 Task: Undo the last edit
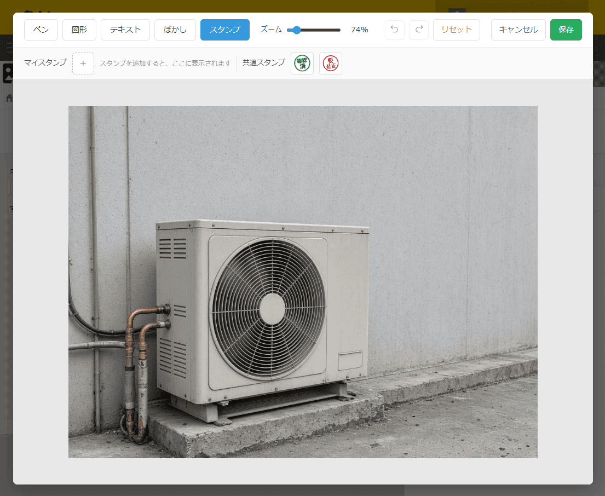click(x=394, y=30)
